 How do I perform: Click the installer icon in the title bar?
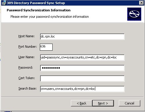coord(4,3)
